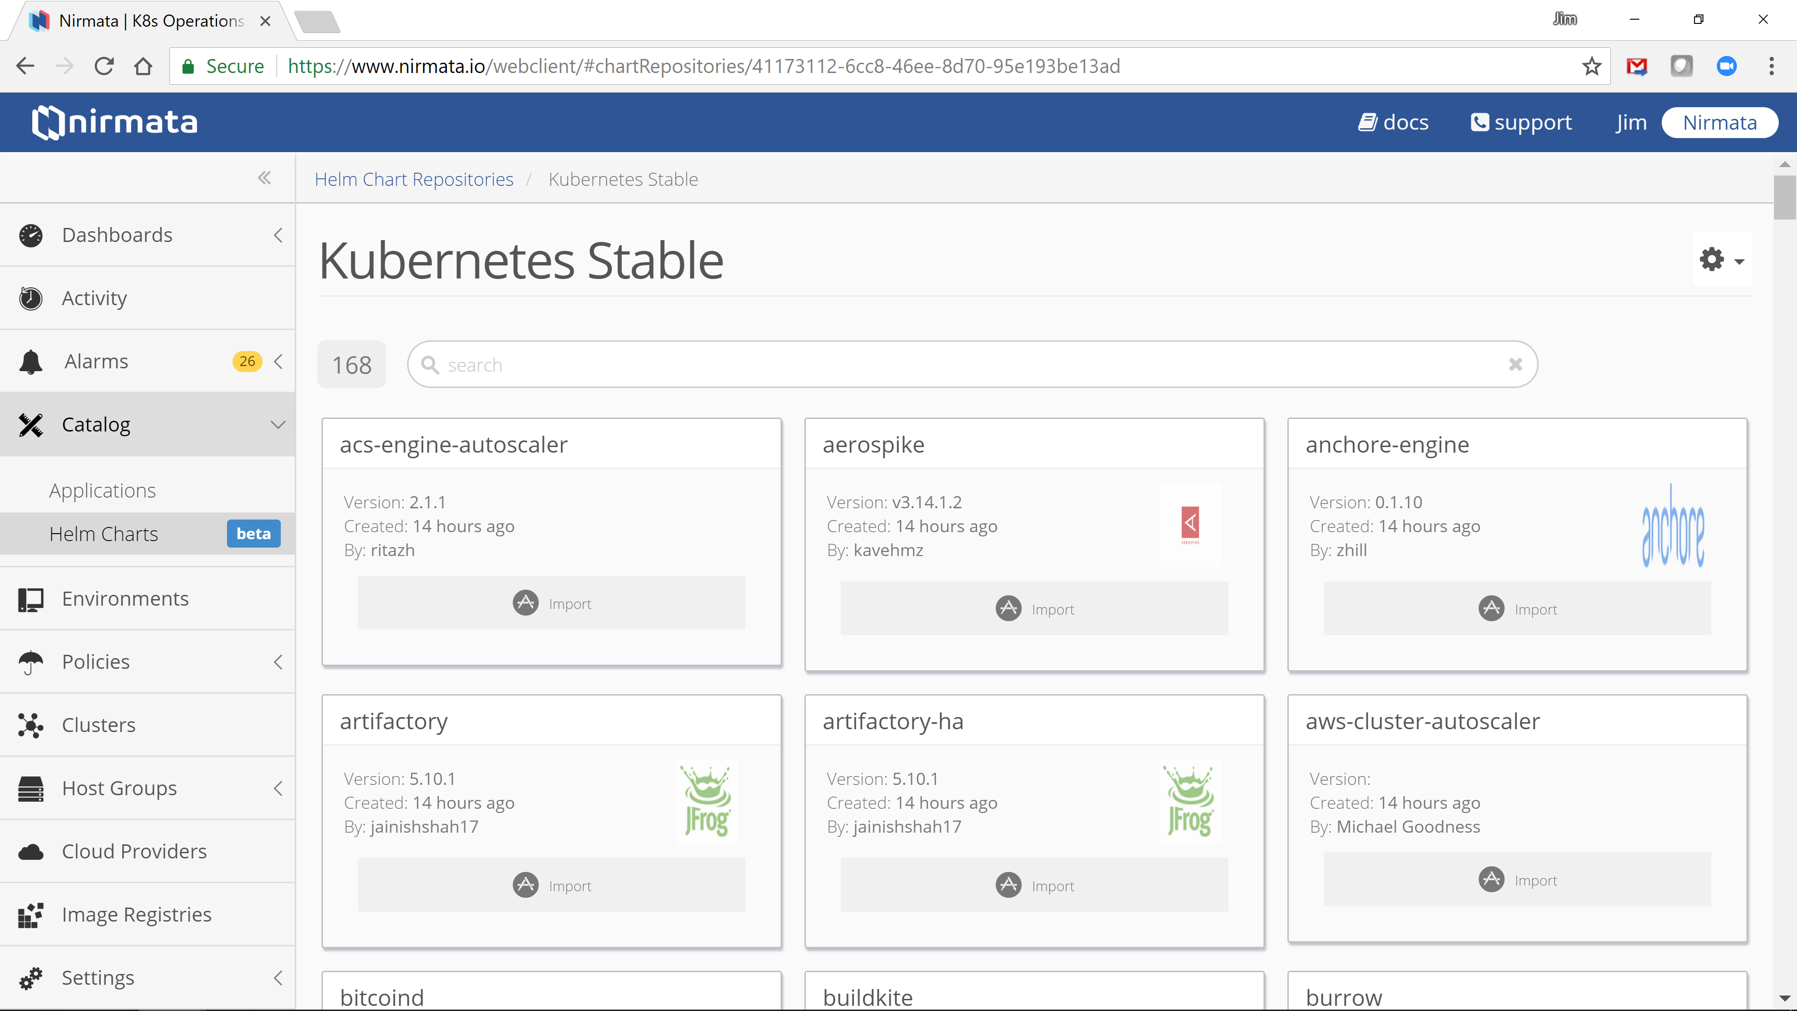This screenshot has height=1011, width=1797.
Task: Click the Image Registries blocks icon
Action: (x=31, y=915)
